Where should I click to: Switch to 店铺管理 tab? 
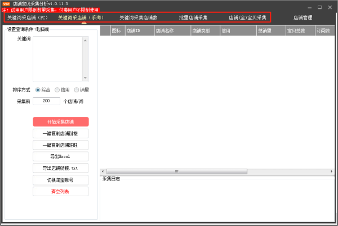(x=303, y=18)
